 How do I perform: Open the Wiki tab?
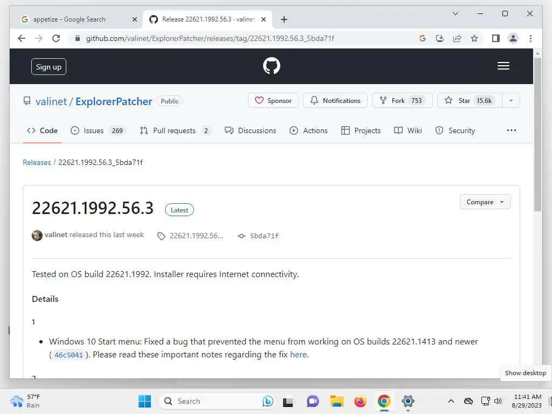[x=408, y=130]
